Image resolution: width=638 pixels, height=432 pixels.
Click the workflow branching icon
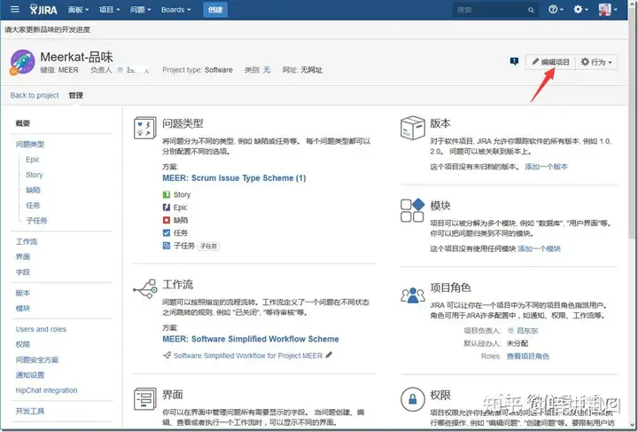pos(144,289)
